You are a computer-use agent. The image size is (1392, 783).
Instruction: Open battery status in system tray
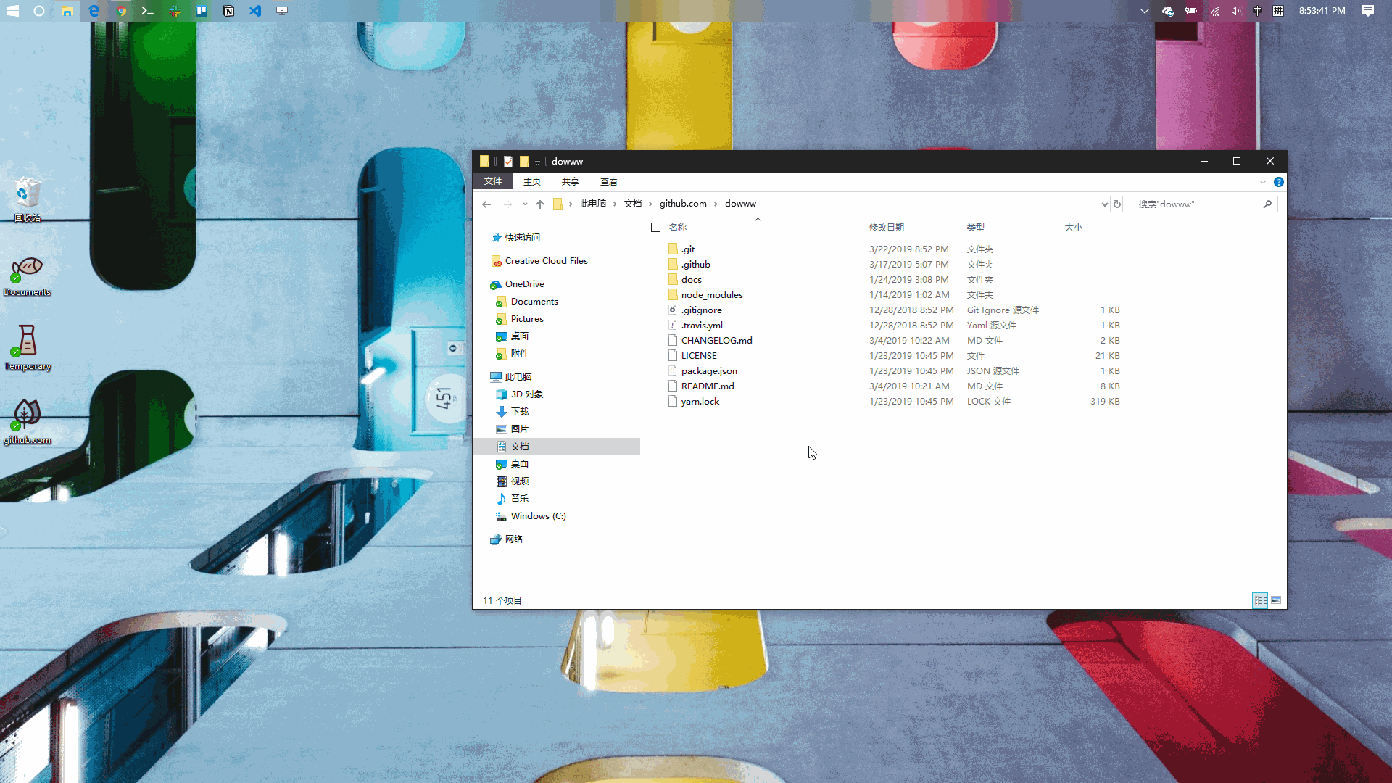[x=1191, y=11]
